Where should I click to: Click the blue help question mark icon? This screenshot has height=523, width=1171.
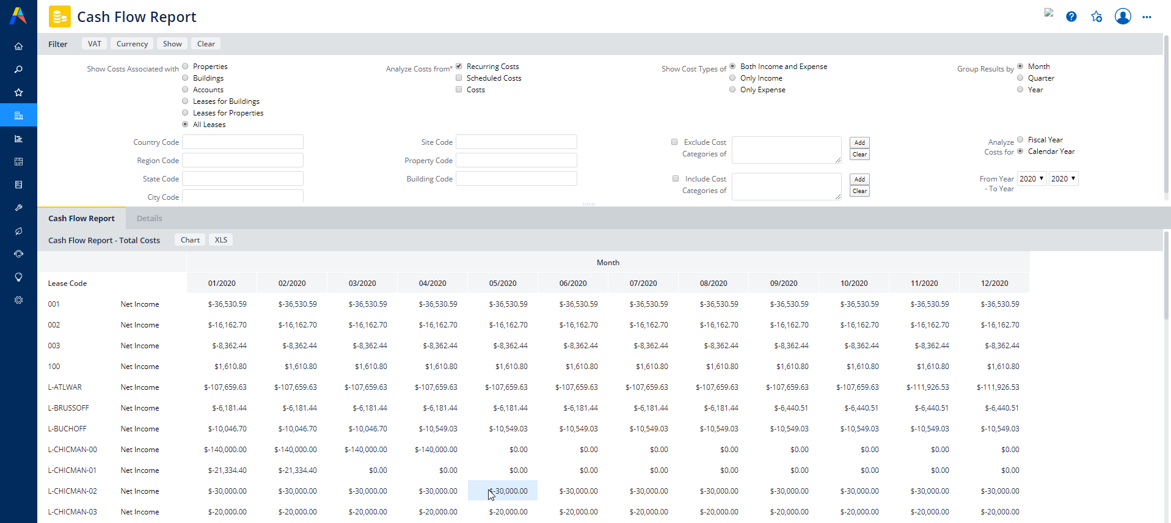pos(1071,16)
